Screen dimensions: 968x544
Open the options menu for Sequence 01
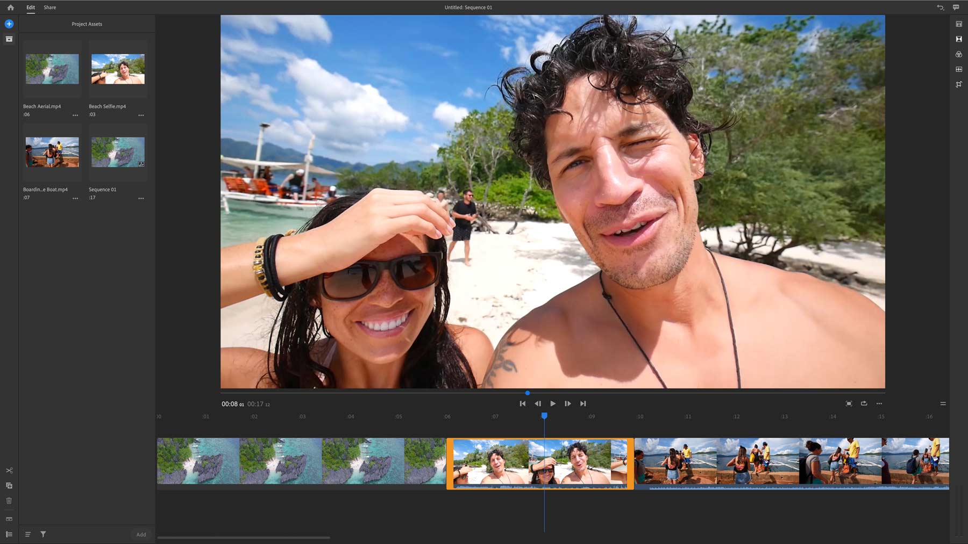(x=141, y=198)
